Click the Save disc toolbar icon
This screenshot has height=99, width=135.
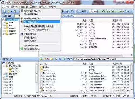pos(15,11)
